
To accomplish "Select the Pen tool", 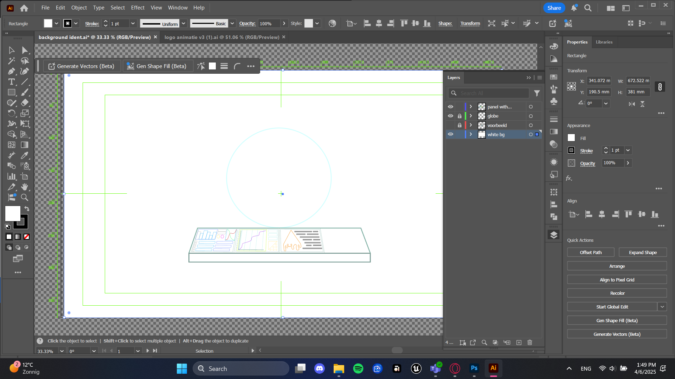I will (11, 71).
